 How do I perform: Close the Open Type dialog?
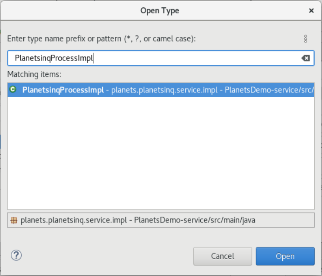[x=311, y=10]
